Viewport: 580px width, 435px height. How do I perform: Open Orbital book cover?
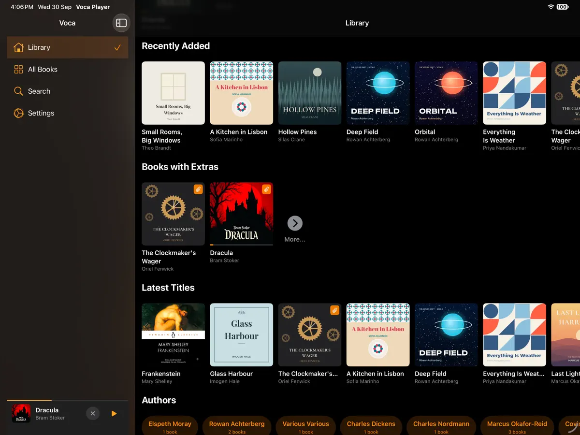[x=446, y=93]
